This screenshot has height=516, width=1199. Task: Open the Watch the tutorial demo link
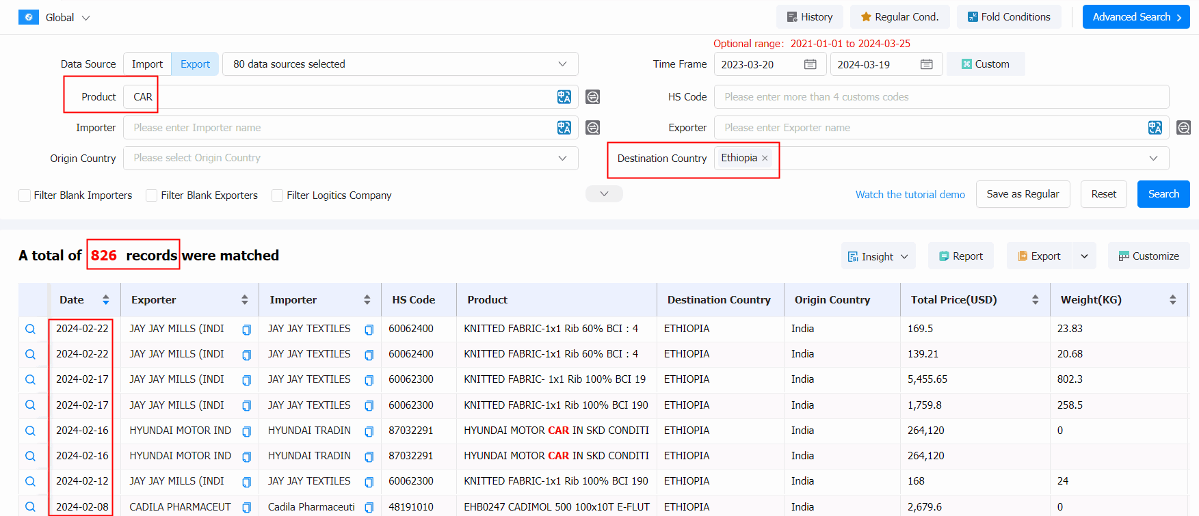point(910,195)
